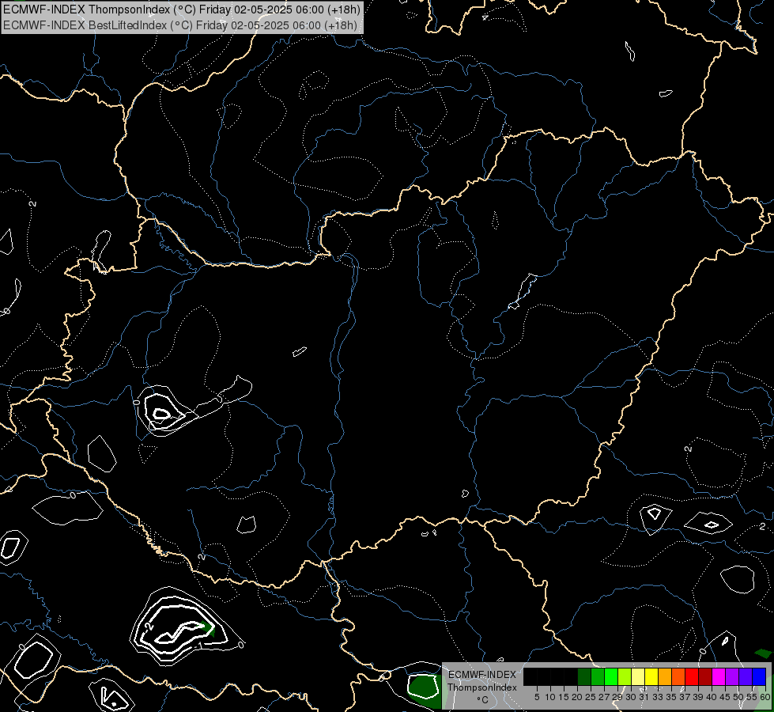
Task: Pick the dark green 20–25 legend swatch
Action: click(584, 676)
